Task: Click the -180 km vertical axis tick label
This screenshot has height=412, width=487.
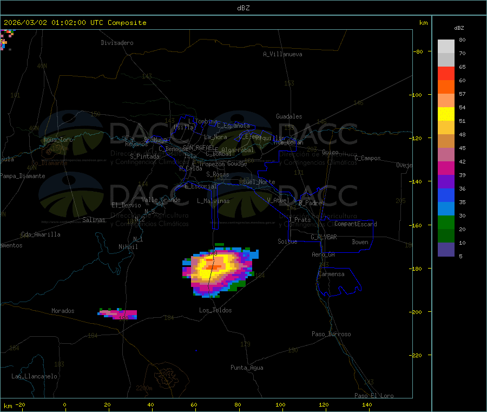Action: 416,269
